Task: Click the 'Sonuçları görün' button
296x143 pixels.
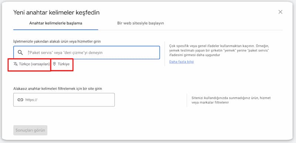Action: coord(30,130)
